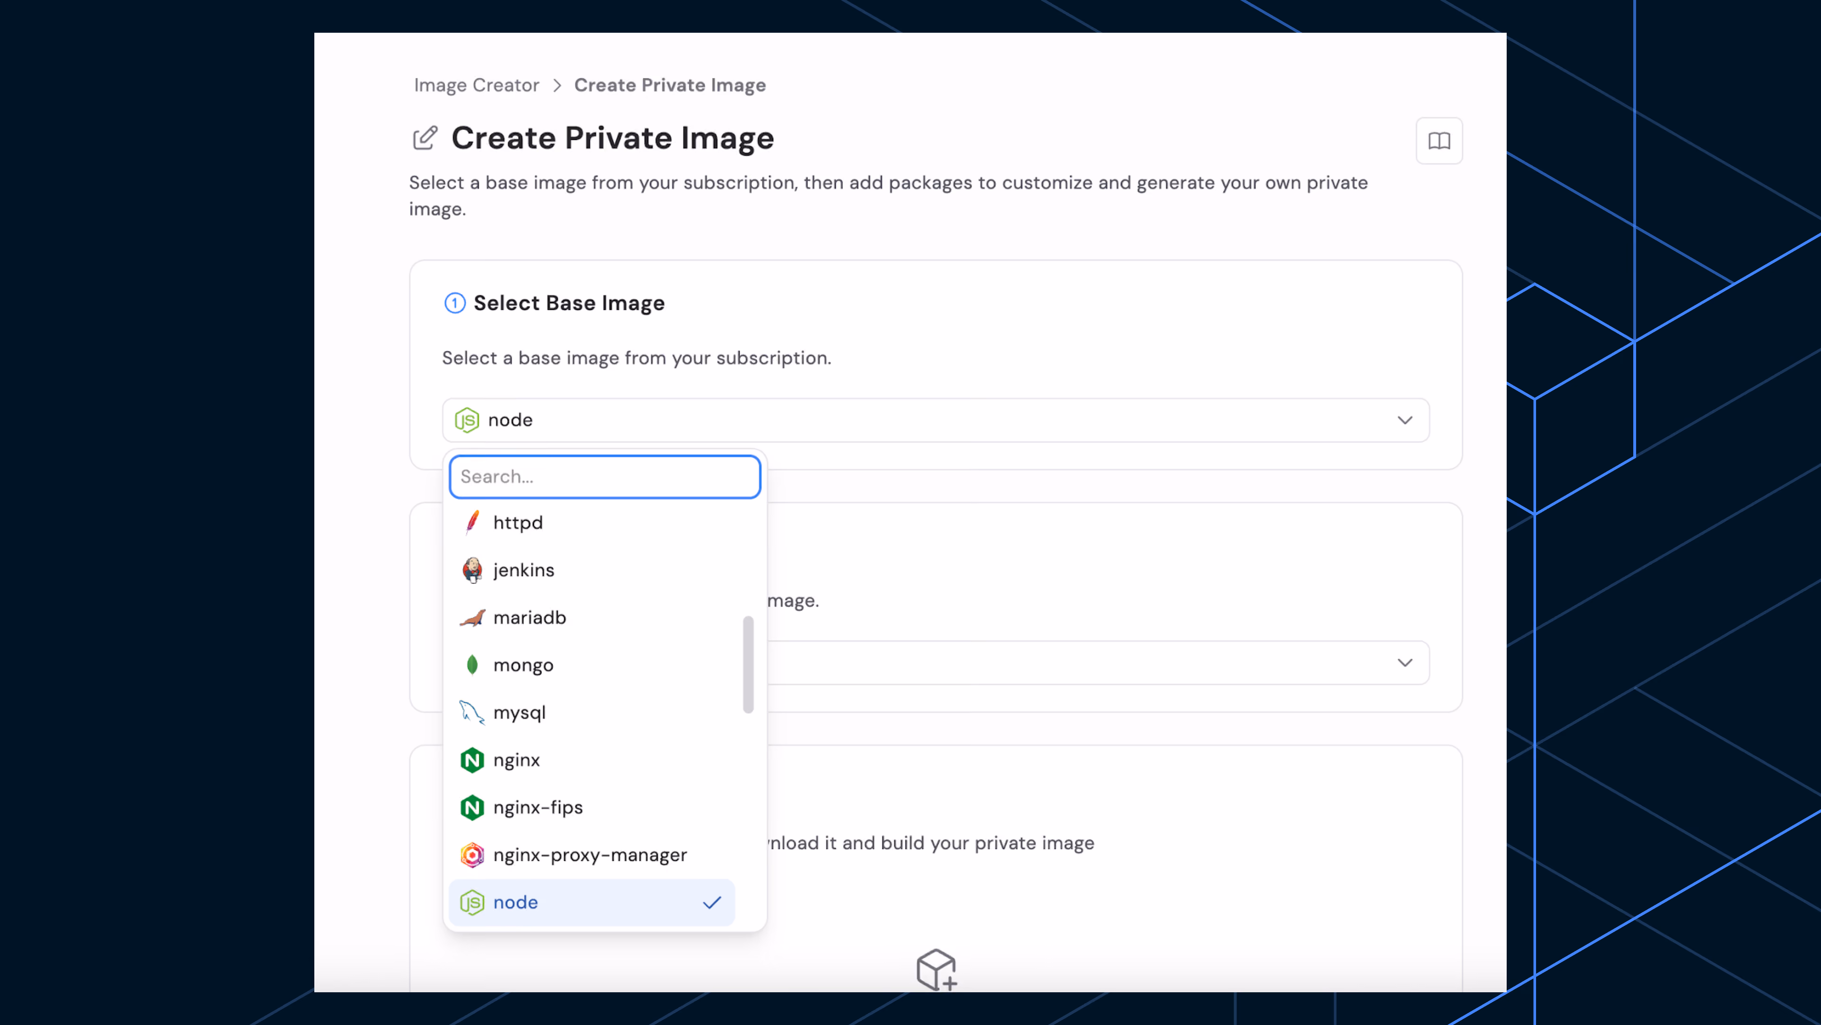Click the edit pencil icon beside the title

pos(425,138)
